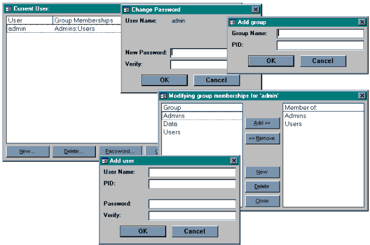Select Users in the Group list
Image resolution: width=370 pixels, height=245 pixels.
(x=202, y=132)
